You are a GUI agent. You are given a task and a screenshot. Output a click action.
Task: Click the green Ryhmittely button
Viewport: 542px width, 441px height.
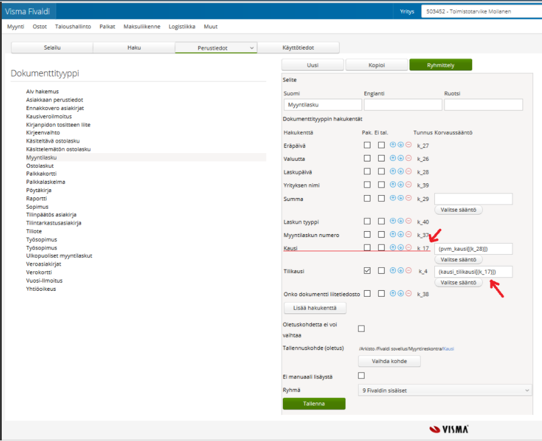click(x=441, y=65)
